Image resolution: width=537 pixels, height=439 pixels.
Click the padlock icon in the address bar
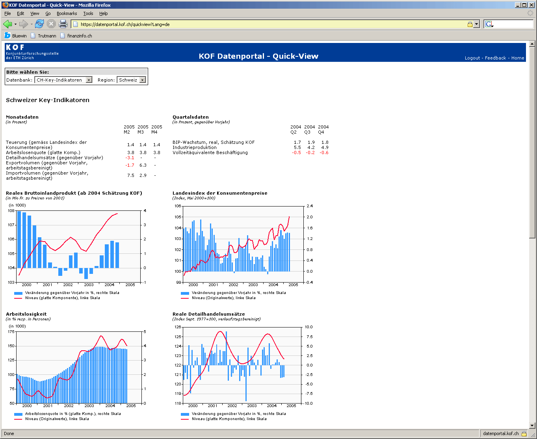pyautogui.click(x=470, y=24)
